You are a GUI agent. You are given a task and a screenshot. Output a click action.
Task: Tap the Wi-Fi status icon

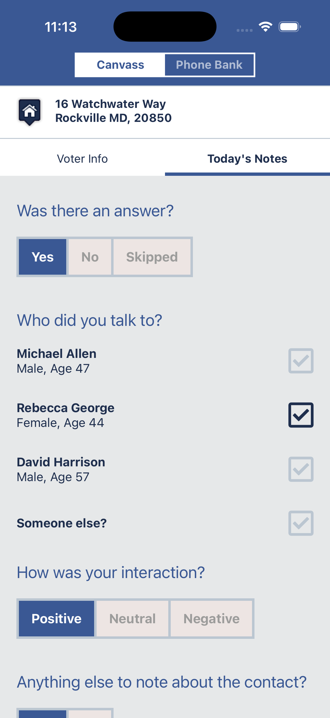coord(265,27)
